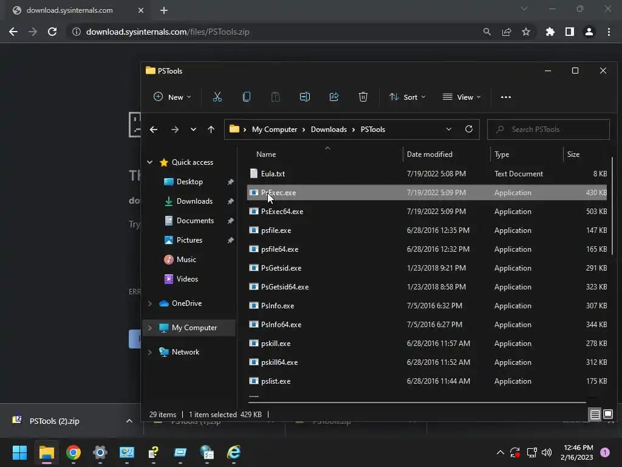Open options chevron for PSTools (2).zip download
Image resolution: width=622 pixels, height=467 pixels.
click(129, 421)
